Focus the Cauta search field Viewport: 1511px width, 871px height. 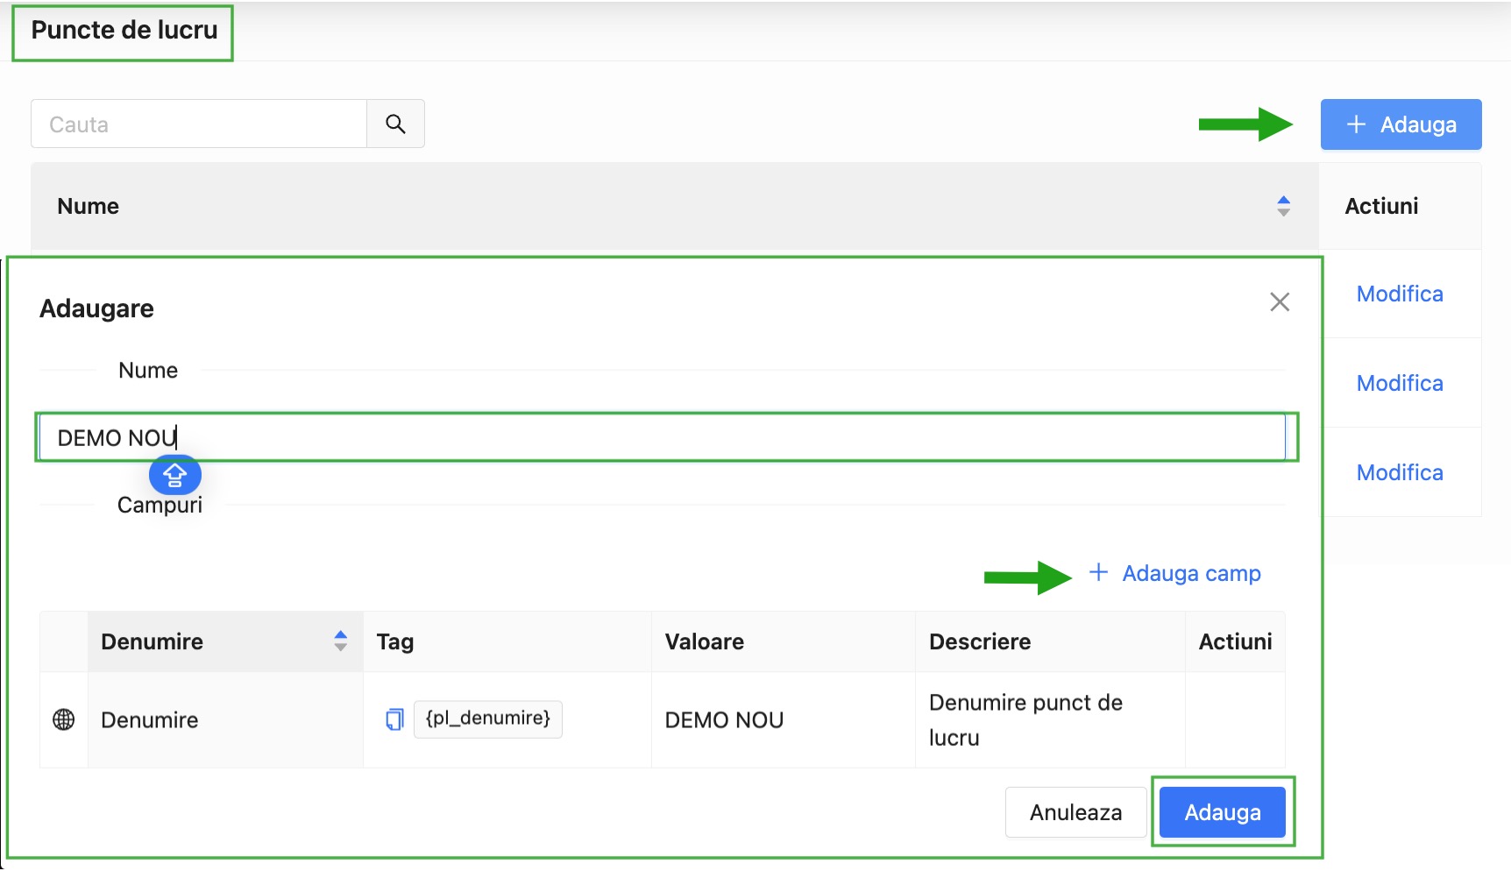(x=199, y=124)
